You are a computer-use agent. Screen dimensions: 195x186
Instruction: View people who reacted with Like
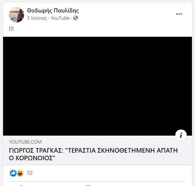pyautogui.click(x=13, y=173)
